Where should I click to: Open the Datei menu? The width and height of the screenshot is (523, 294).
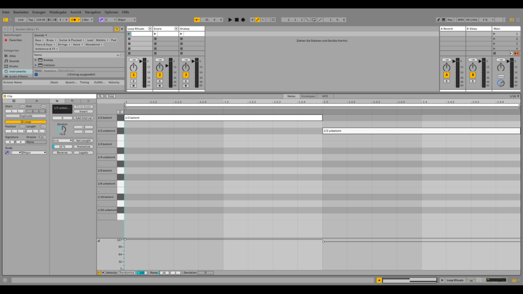(6, 12)
